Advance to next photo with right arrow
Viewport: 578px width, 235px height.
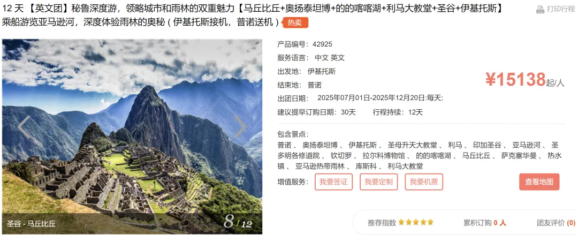240,127
